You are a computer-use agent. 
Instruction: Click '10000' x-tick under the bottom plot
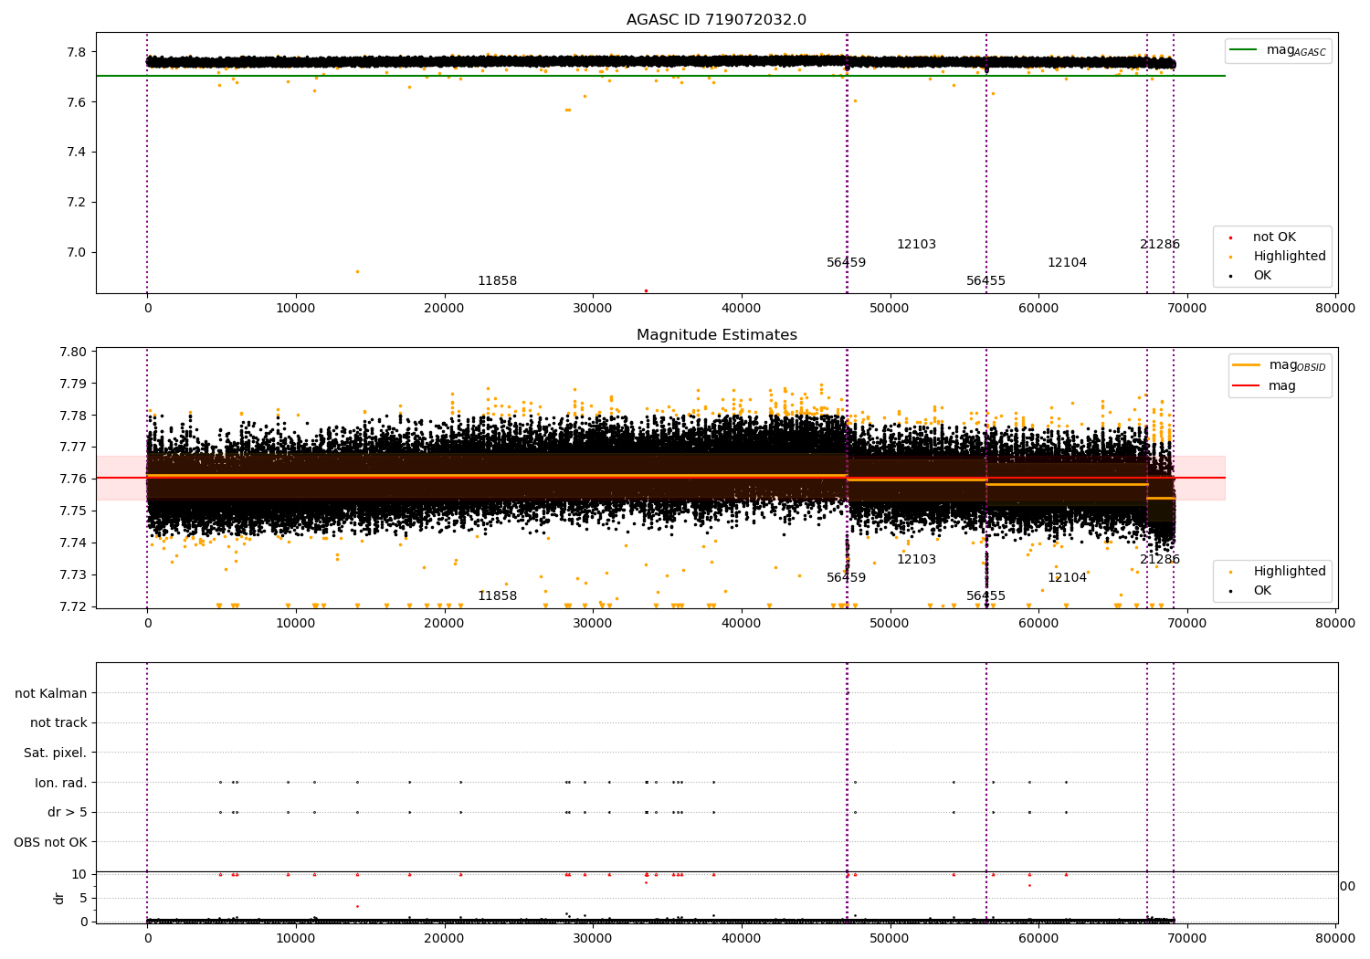296,939
